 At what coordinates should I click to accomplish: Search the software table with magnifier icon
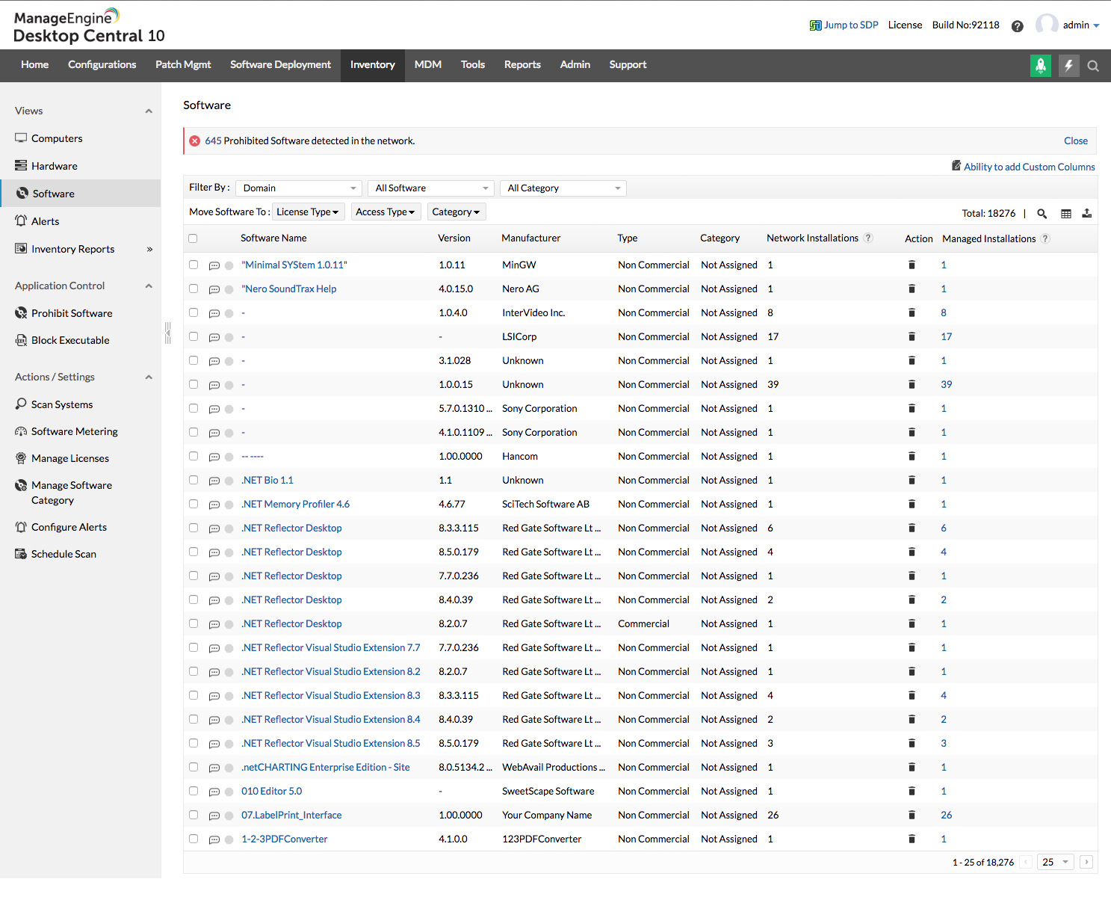tap(1042, 214)
